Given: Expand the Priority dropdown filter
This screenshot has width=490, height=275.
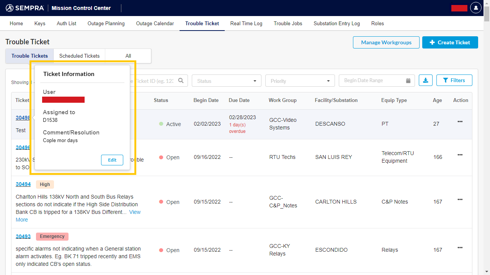Looking at the screenshot, I should coord(300,81).
